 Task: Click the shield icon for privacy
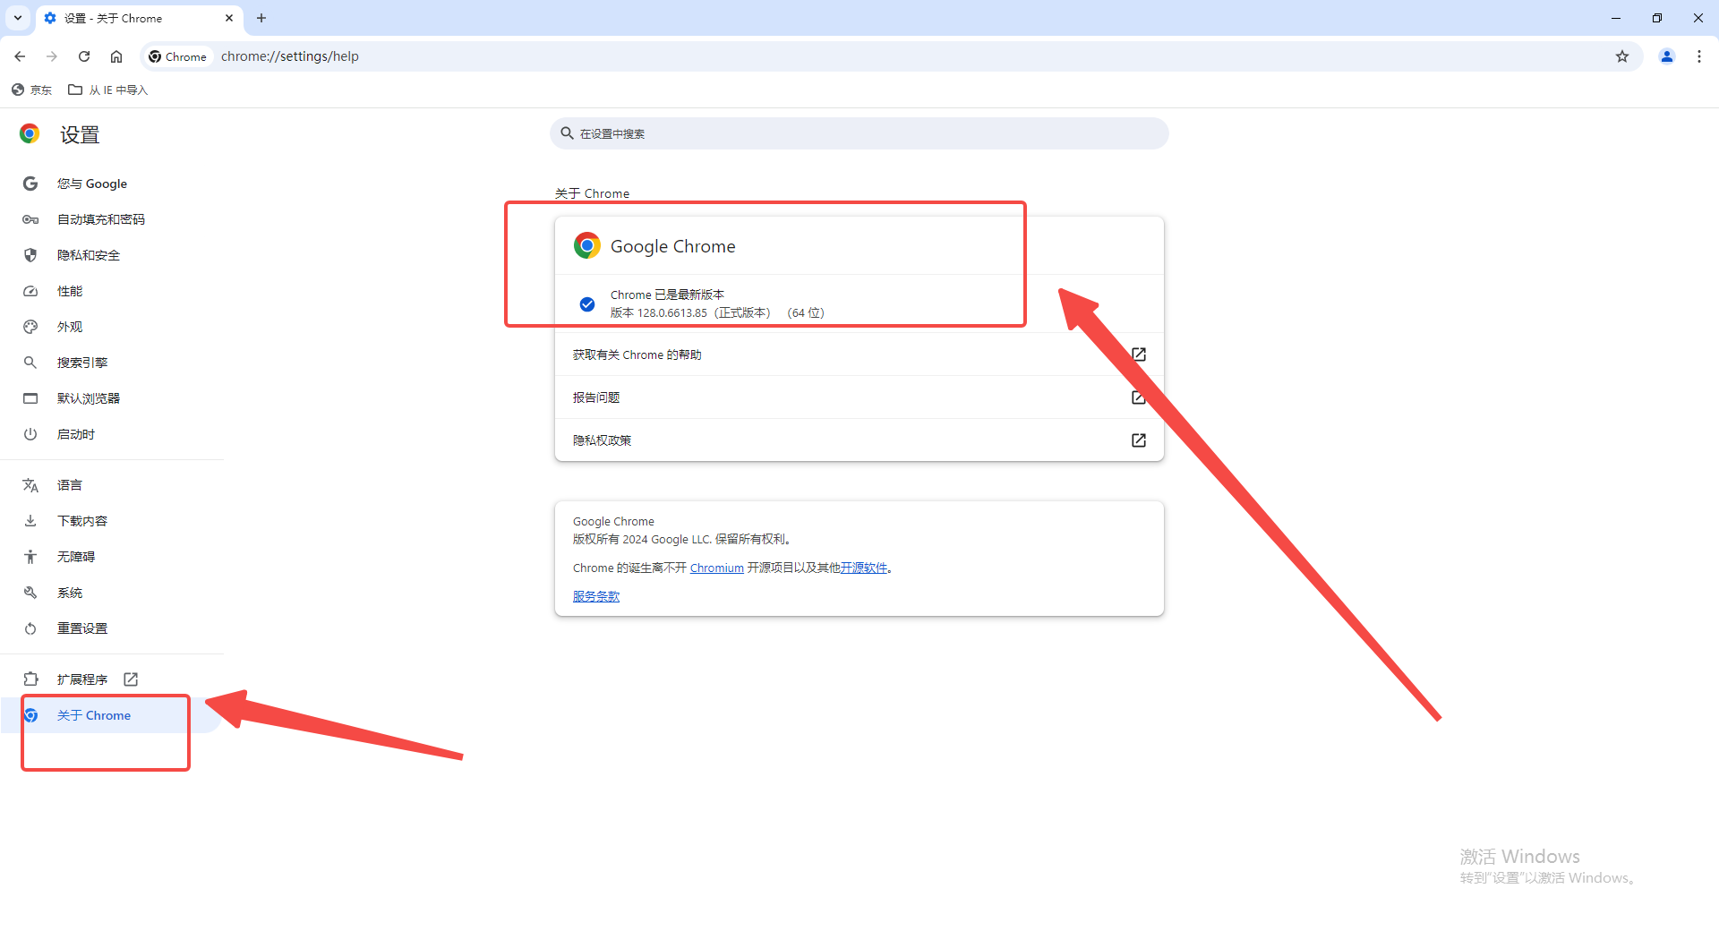click(30, 255)
